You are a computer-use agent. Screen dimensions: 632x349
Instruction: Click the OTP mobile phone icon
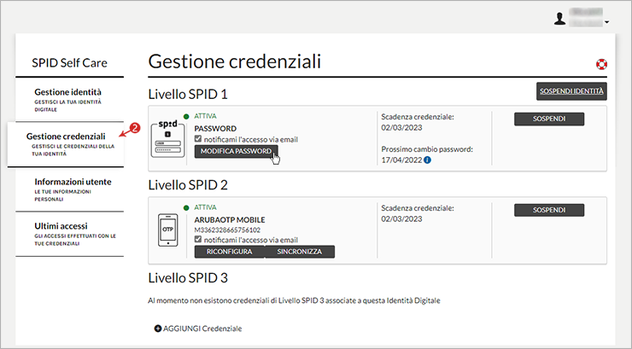click(167, 230)
